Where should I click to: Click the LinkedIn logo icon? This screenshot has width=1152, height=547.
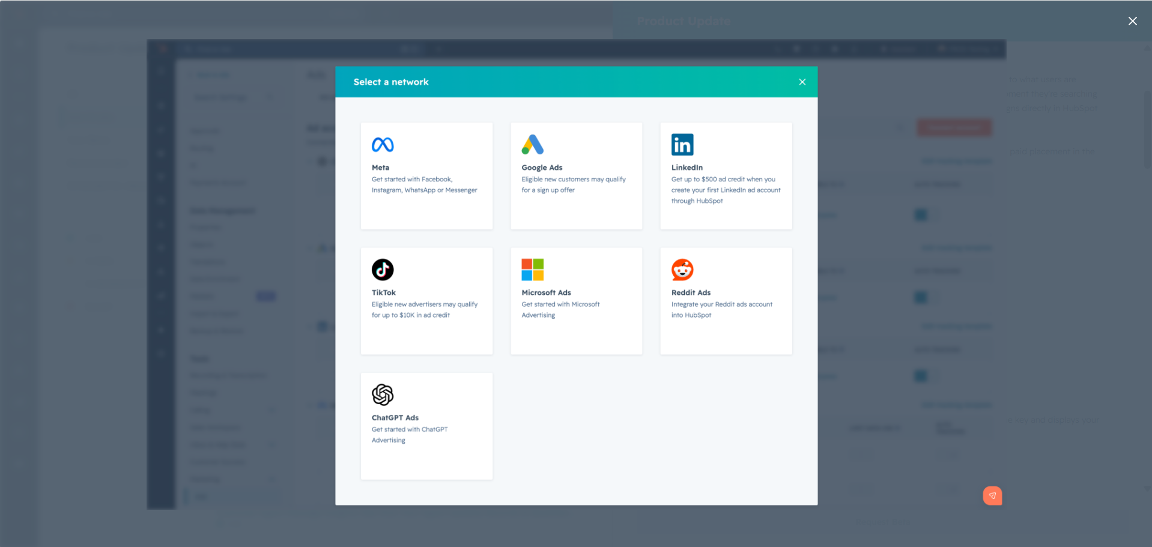tap(682, 145)
